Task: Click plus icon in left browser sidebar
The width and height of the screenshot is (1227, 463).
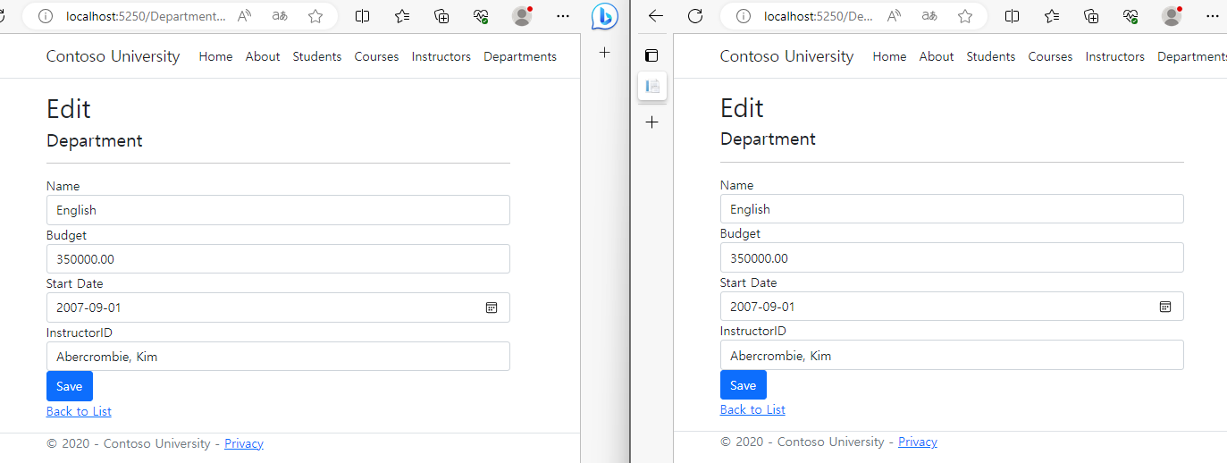Action: point(605,53)
